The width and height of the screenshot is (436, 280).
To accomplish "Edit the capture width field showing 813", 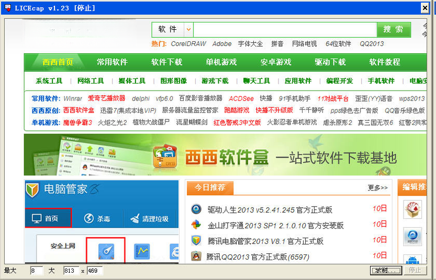I will (71, 271).
